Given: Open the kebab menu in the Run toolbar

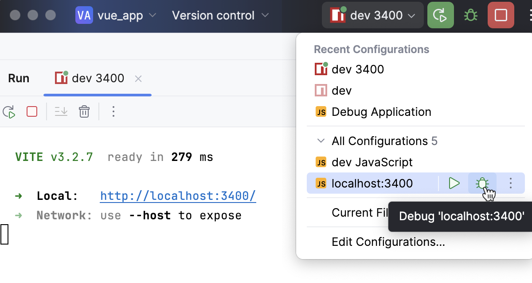Looking at the screenshot, I should pos(113,111).
